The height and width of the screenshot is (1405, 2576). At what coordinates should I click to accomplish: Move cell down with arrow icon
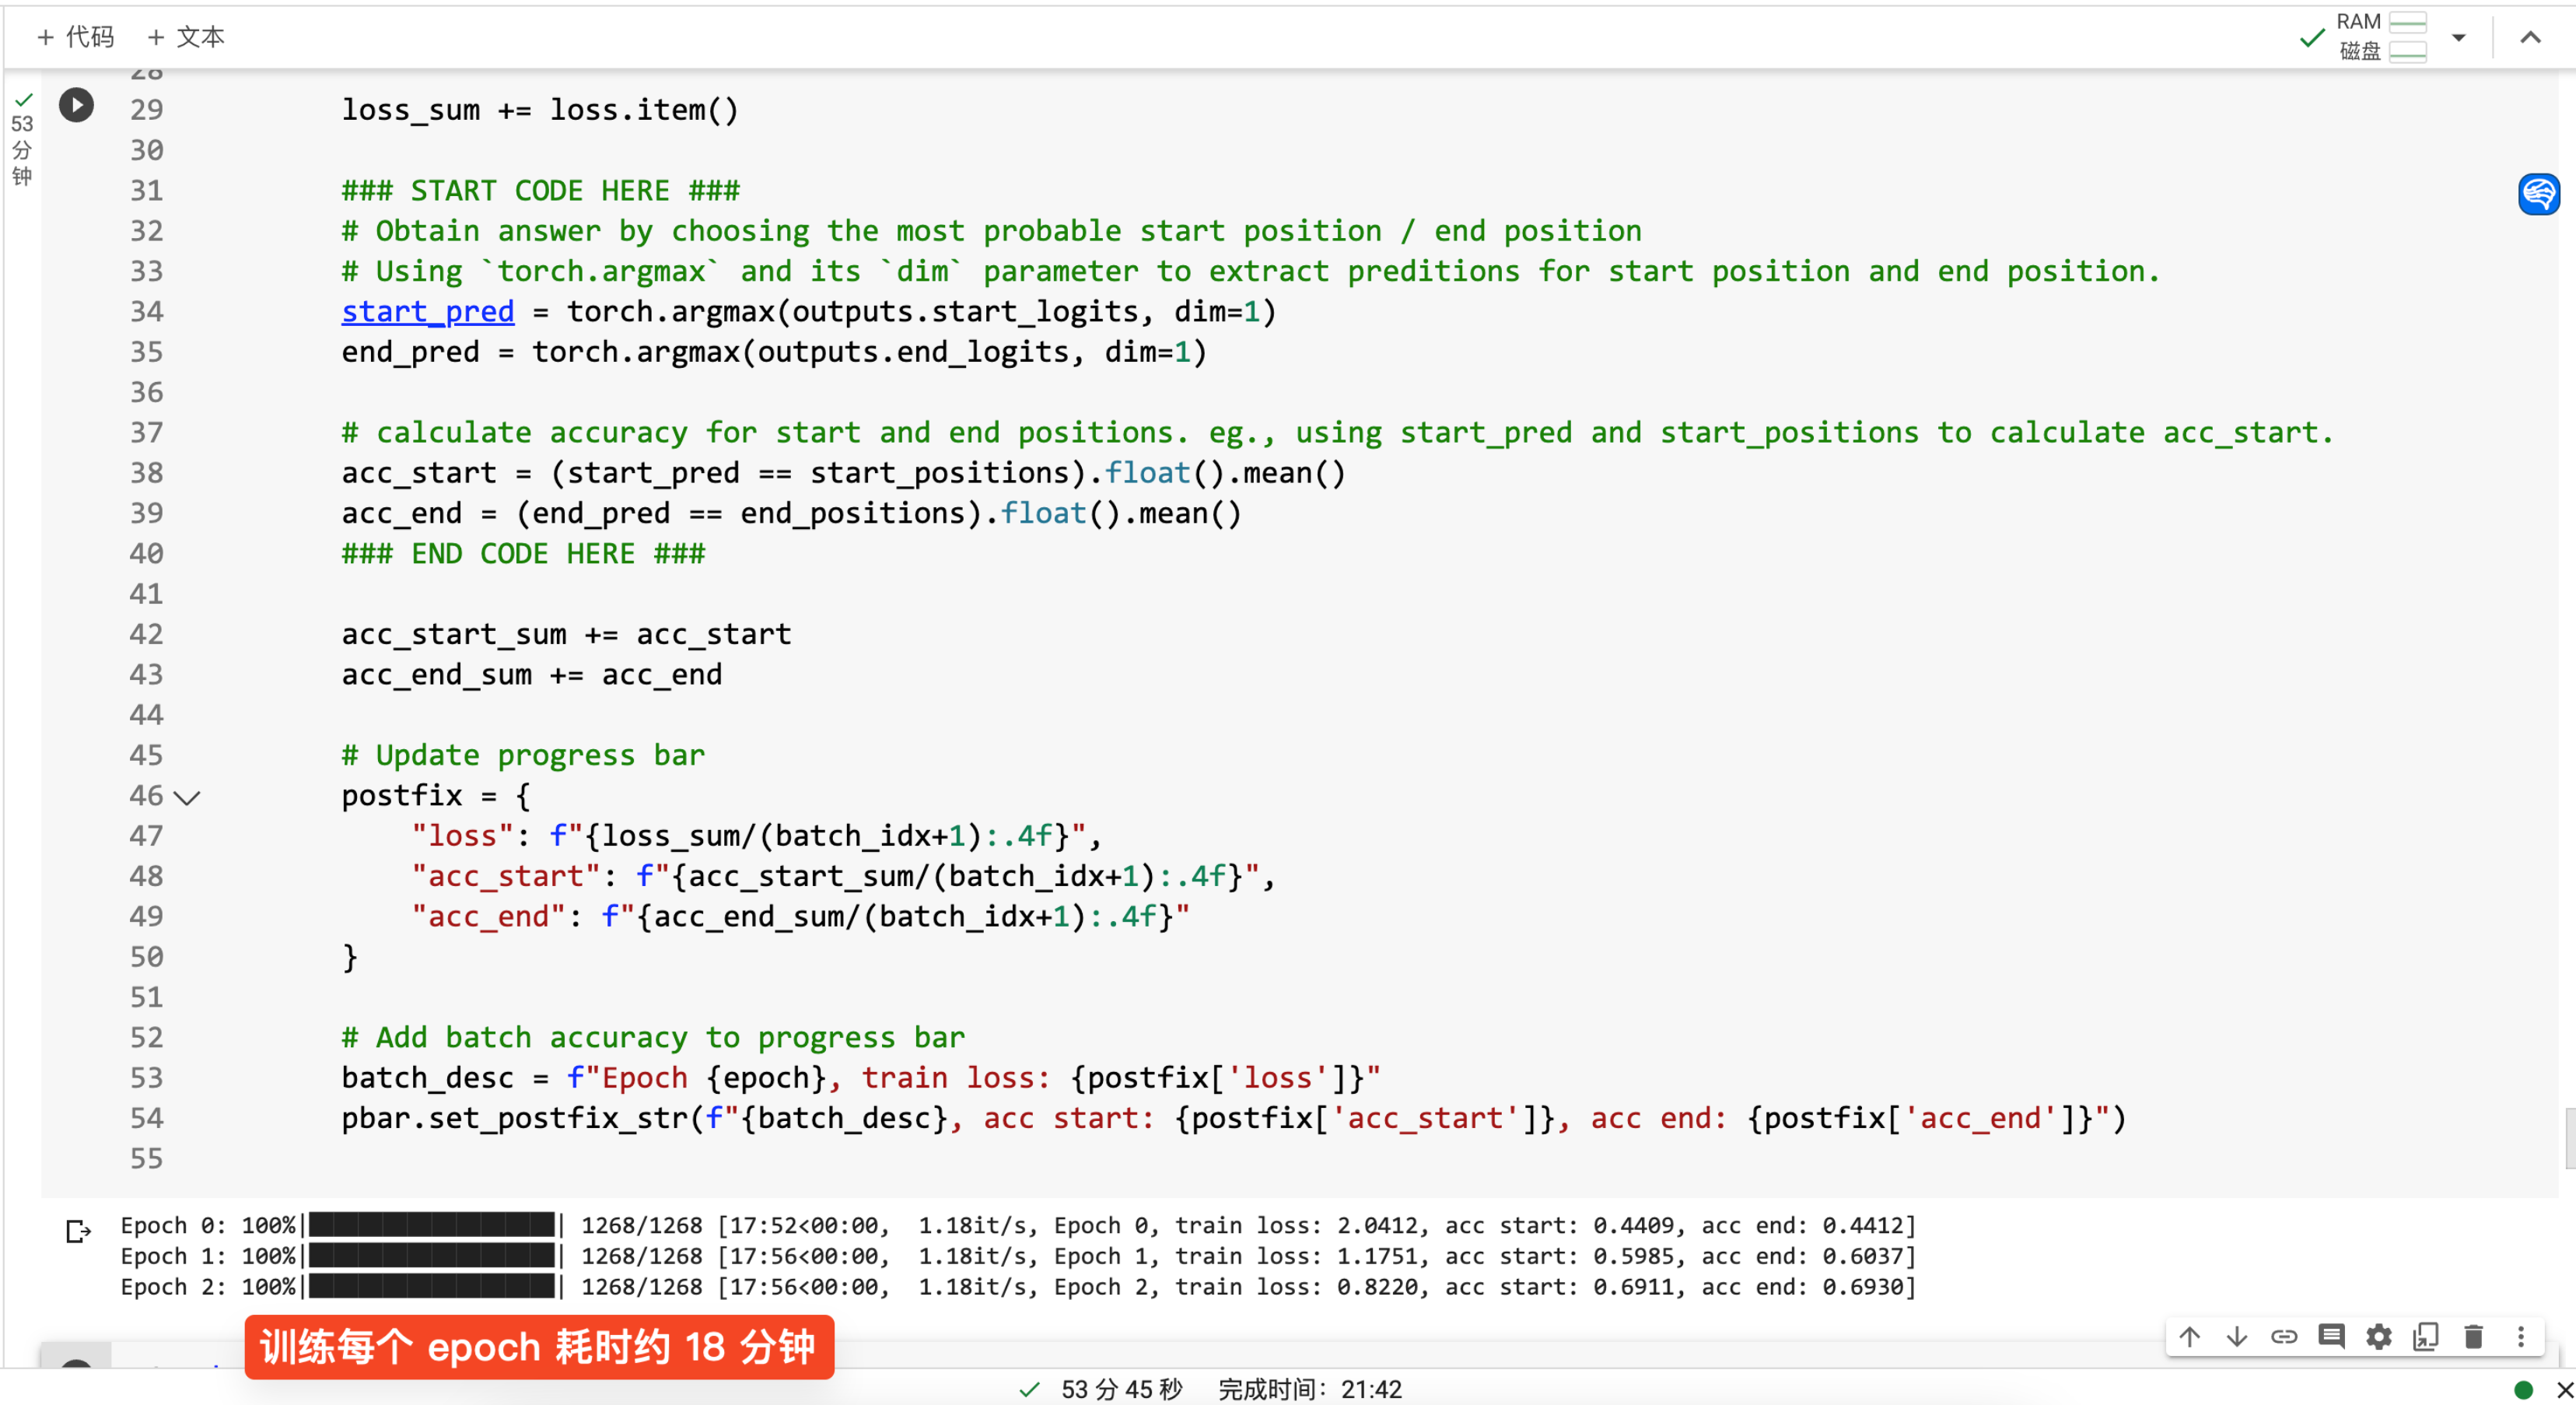(2236, 1337)
